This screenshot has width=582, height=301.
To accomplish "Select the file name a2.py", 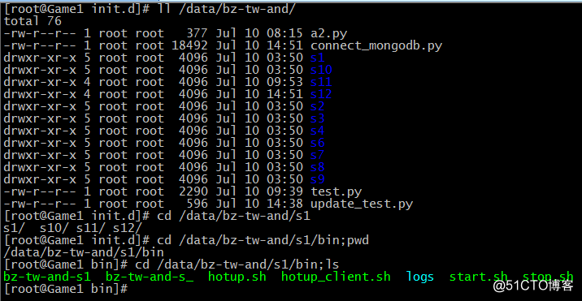I will [328, 34].
